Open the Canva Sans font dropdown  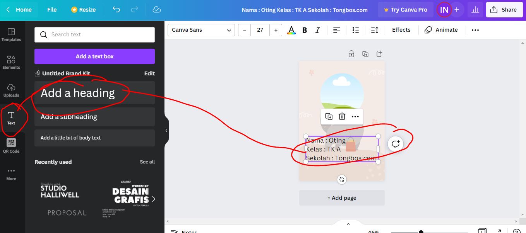201,30
